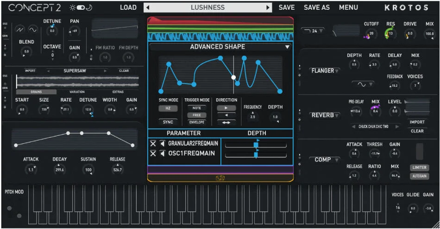
Task: Mute the GRANULAR2FREQMAIN modulation assignment
Action: point(162,144)
